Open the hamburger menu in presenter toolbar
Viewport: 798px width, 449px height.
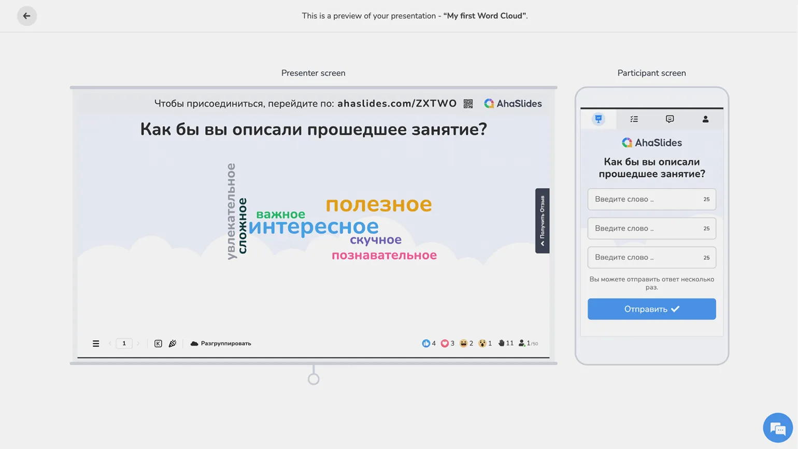tap(96, 343)
